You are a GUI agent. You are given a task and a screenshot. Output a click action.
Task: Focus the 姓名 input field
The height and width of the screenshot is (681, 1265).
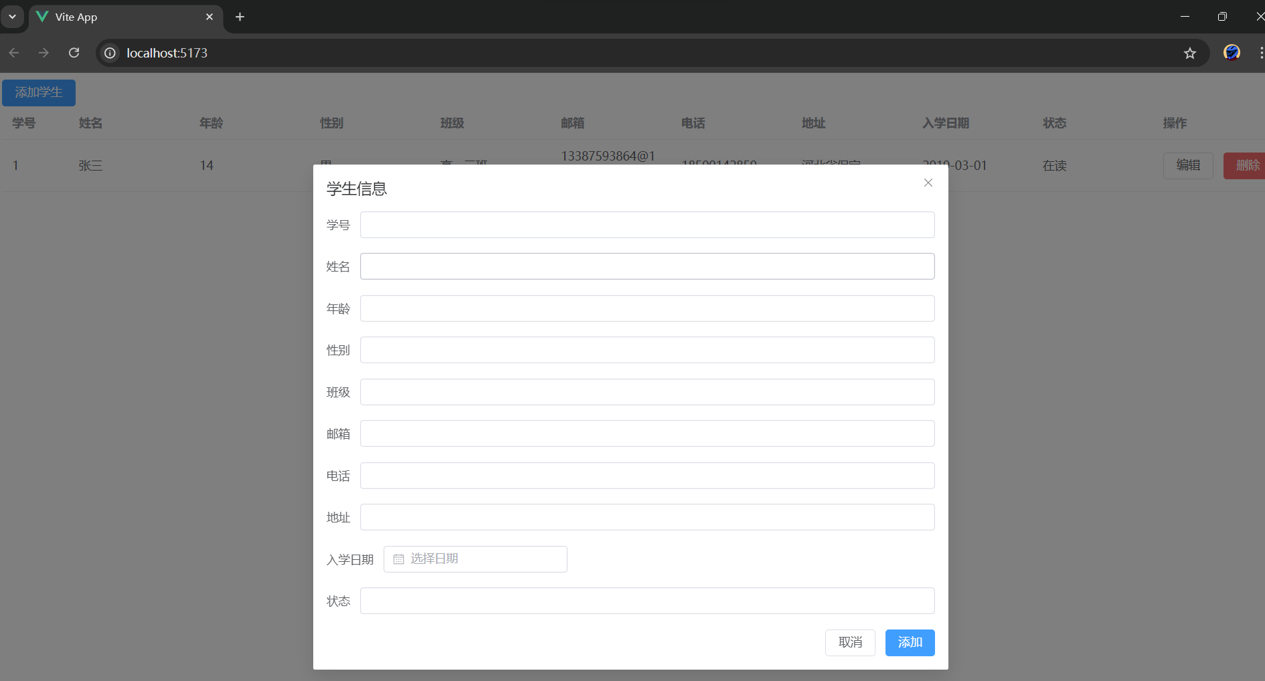tap(647, 266)
